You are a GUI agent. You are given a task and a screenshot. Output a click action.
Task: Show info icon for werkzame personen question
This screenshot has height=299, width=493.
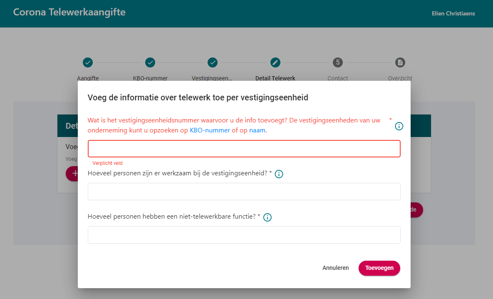coord(279,174)
